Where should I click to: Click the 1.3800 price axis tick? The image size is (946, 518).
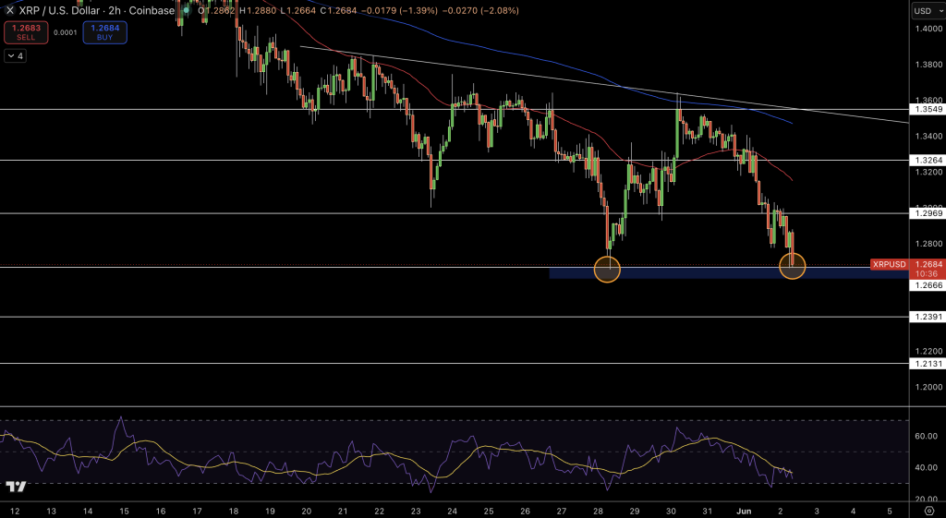click(x=928, y=65)
